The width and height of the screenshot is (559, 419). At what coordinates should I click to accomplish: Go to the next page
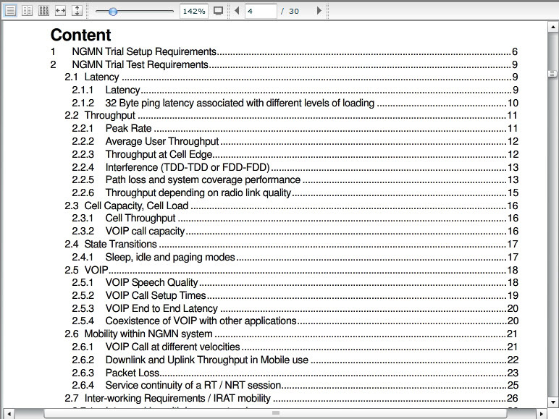coord(319,11)
